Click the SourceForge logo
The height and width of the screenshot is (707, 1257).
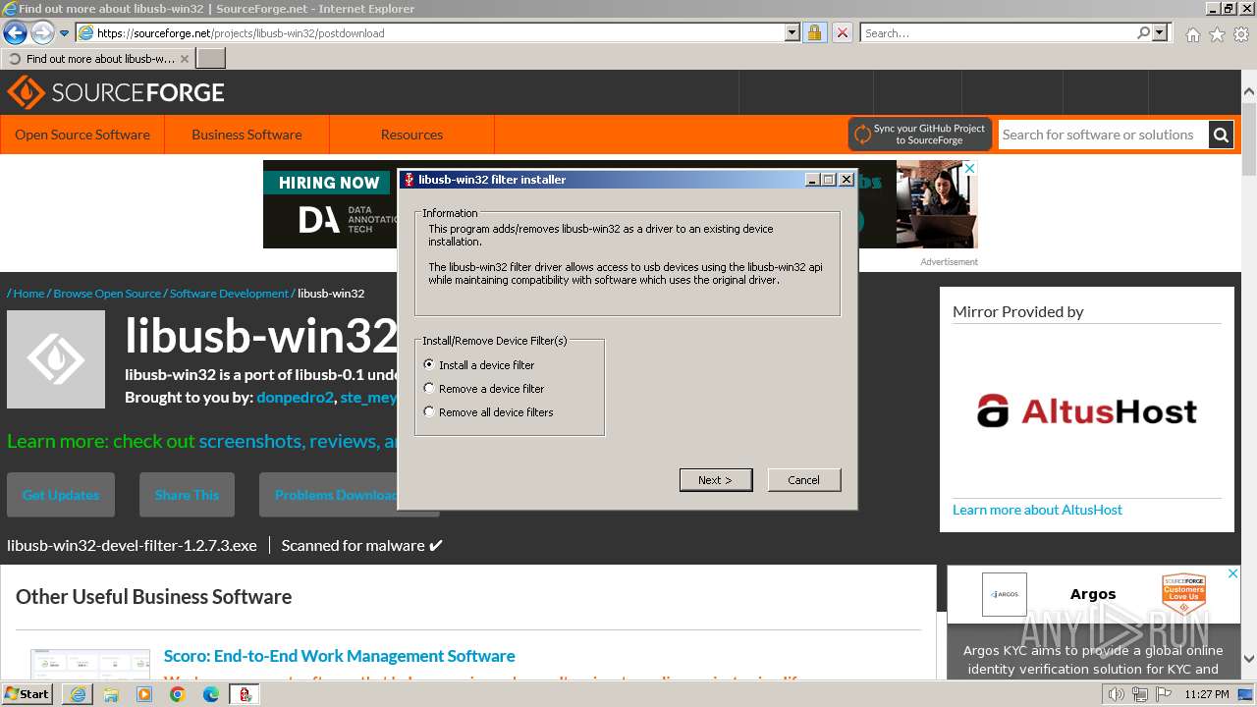coord(116,92)
